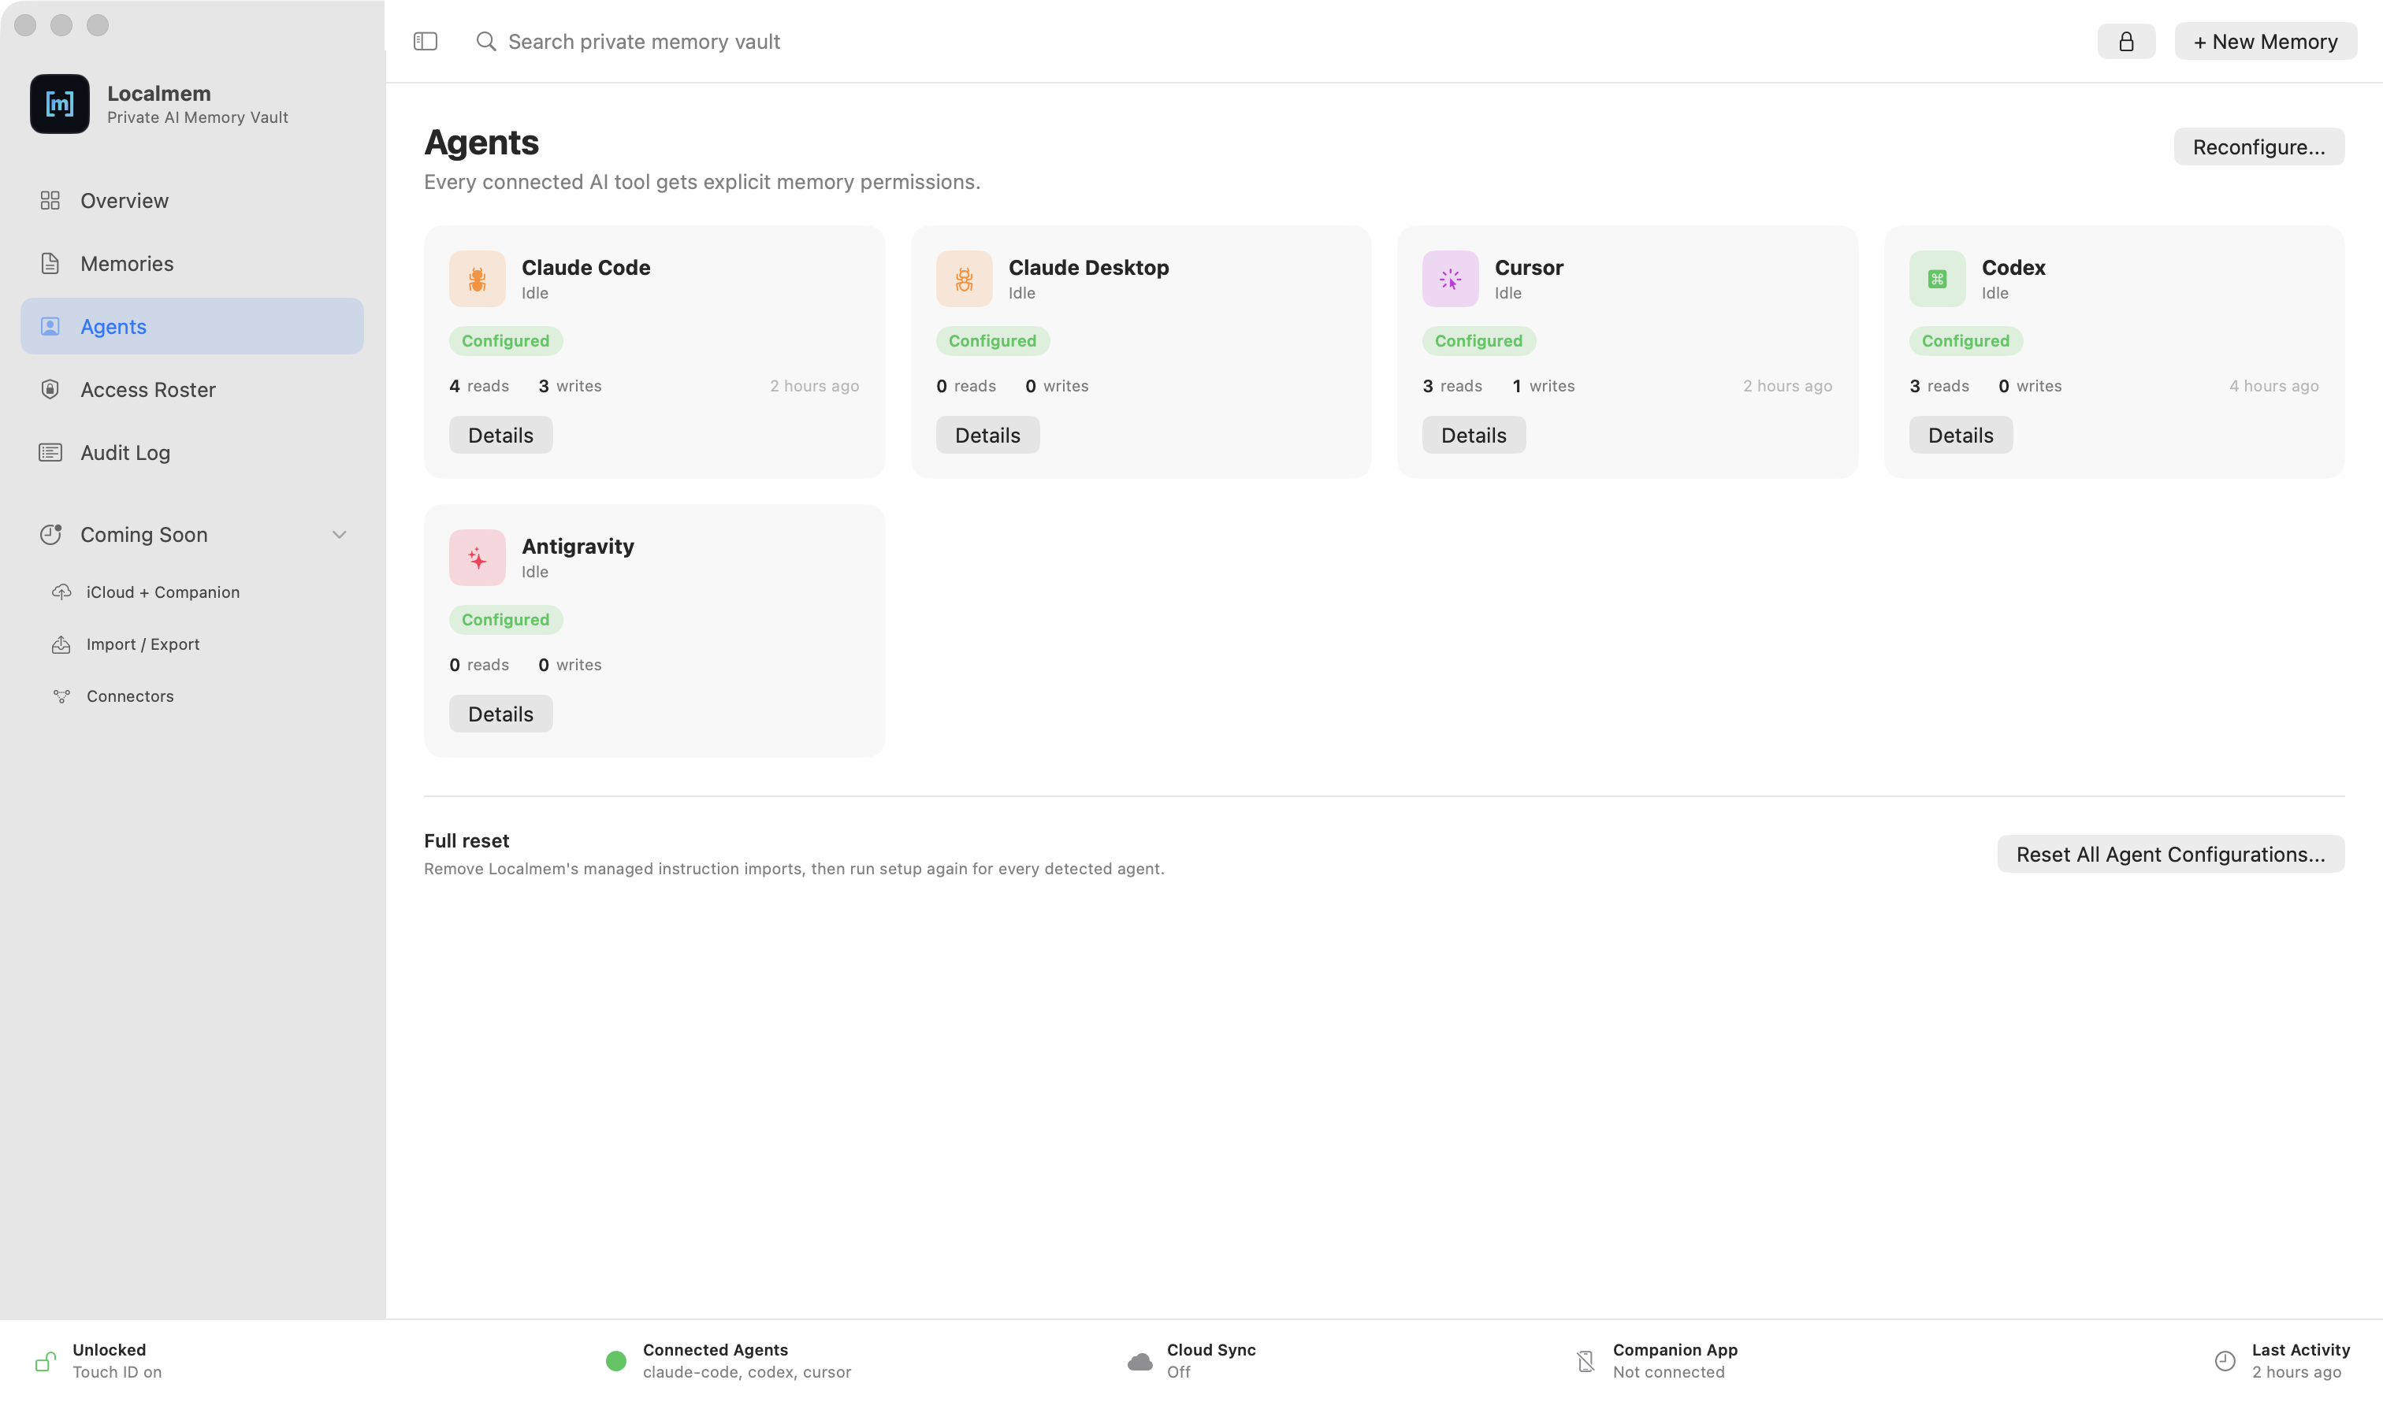Open the Audit Log
This screenshot has height=1402, width=2383.
coord(192,453)
